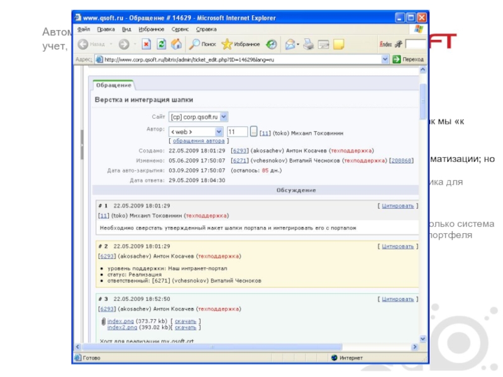The width and height of the screenshot is (503, 377).
Task: Click скачать link for index2.png
Action: click(x=185, y=327)
